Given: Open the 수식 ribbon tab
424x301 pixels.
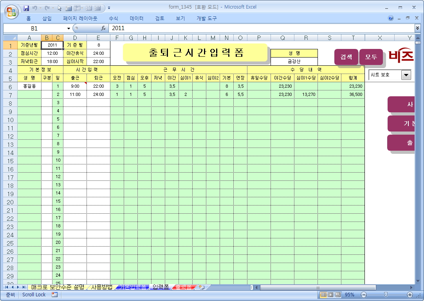Looking at the screenshot, I should click(114, 18).
